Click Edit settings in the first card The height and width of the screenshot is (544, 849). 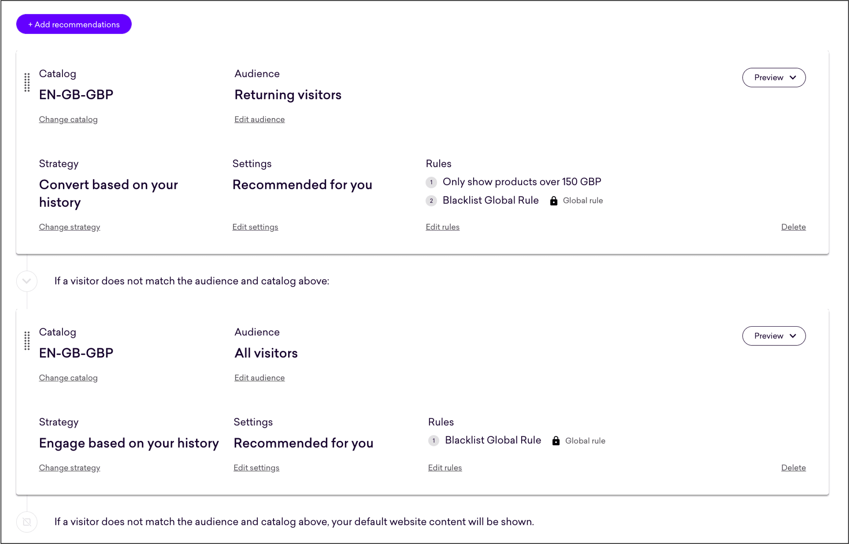coord(255,227)
